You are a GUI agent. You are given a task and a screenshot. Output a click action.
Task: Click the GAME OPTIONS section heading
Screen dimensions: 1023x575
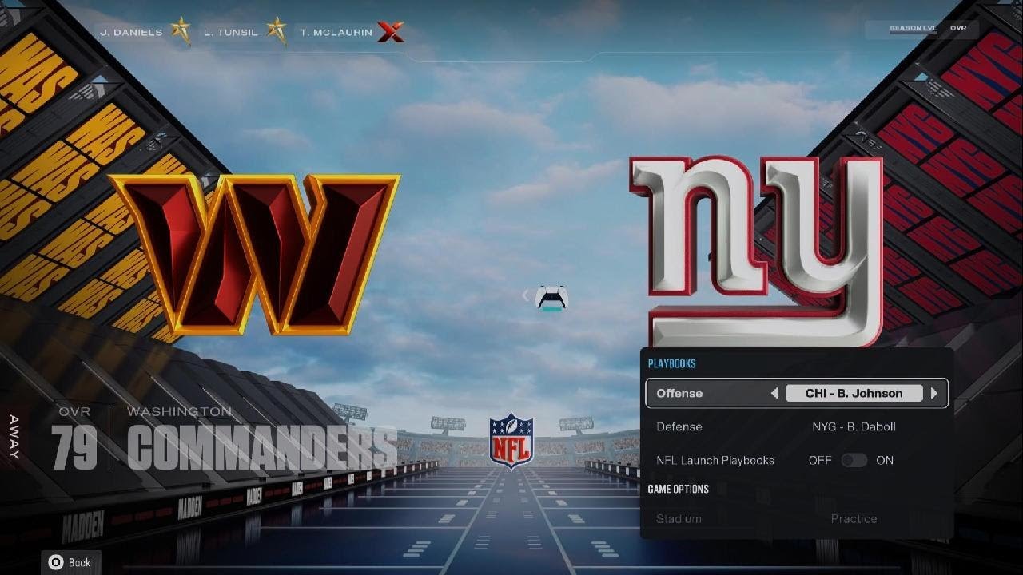coord(678,489)
